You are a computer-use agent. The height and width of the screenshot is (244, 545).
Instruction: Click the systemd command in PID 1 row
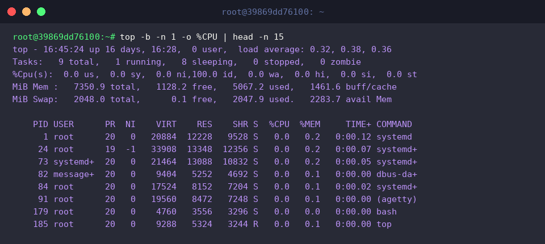(x=394, y=137)
